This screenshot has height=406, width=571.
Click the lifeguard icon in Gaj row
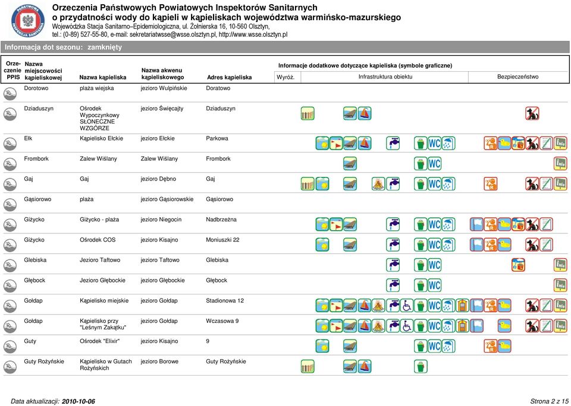pos(491,184)
